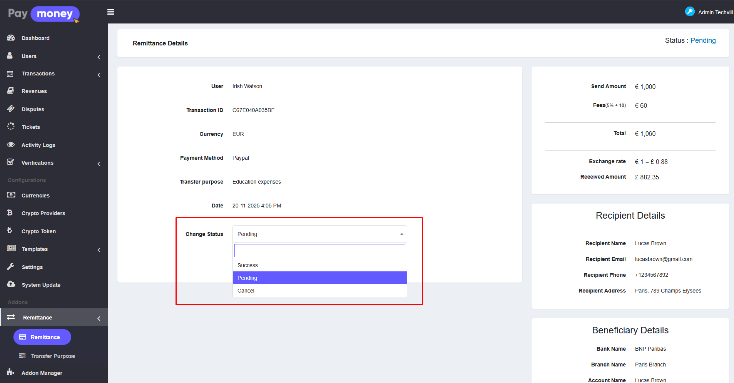Open the Currencies configuration page
The height and width of the screenshot is (383, 734).
click(35, 196)
